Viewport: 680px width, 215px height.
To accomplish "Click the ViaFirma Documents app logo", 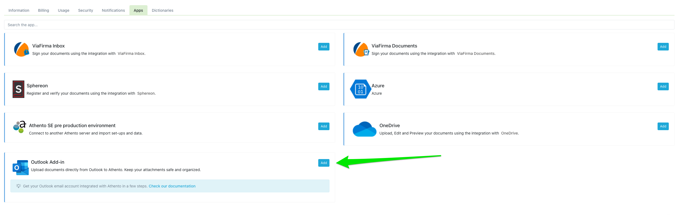I will (x=361, y=49).
